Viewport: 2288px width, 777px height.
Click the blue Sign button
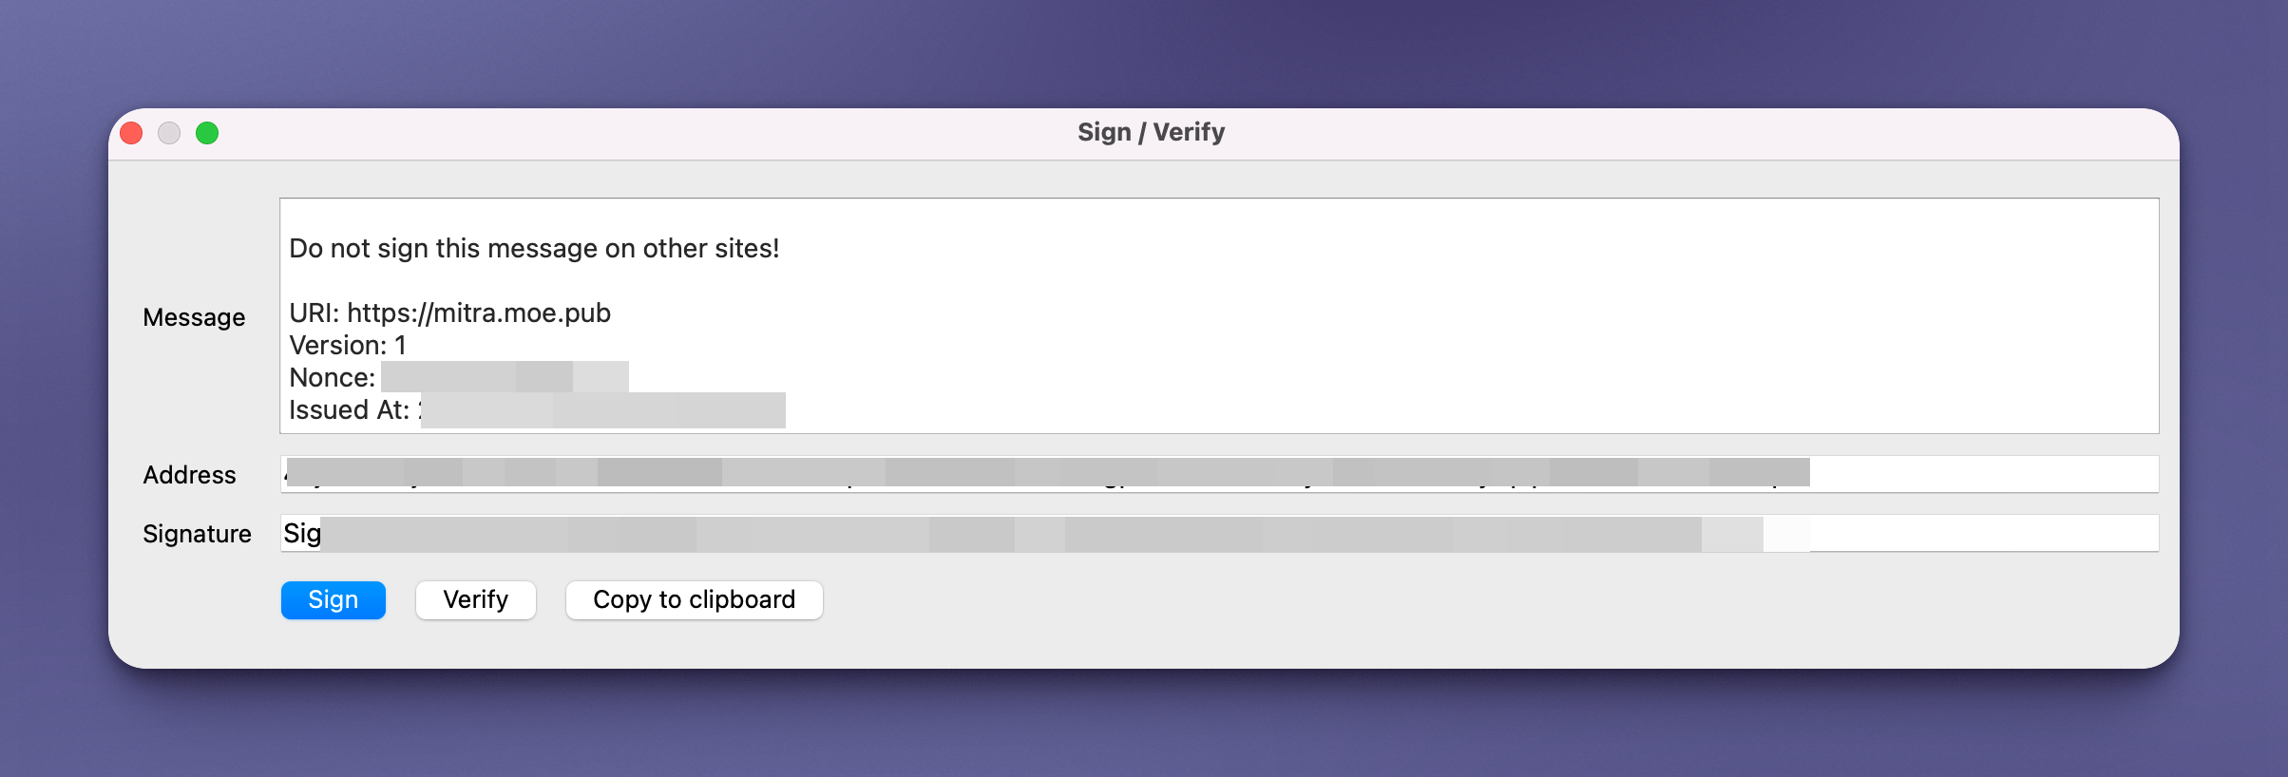[333, 600]
